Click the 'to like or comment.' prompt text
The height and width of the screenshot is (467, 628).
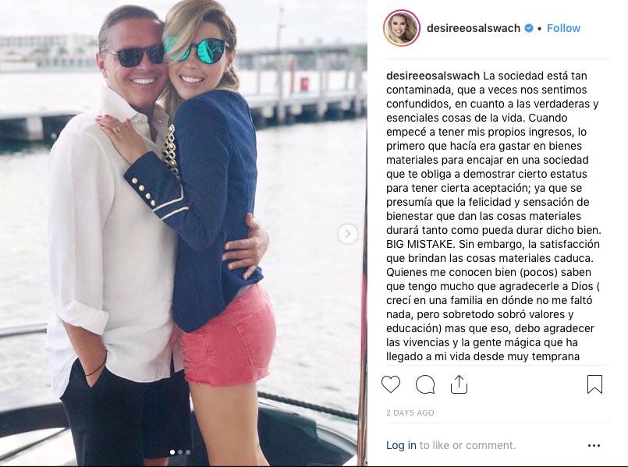pos(468,445)
